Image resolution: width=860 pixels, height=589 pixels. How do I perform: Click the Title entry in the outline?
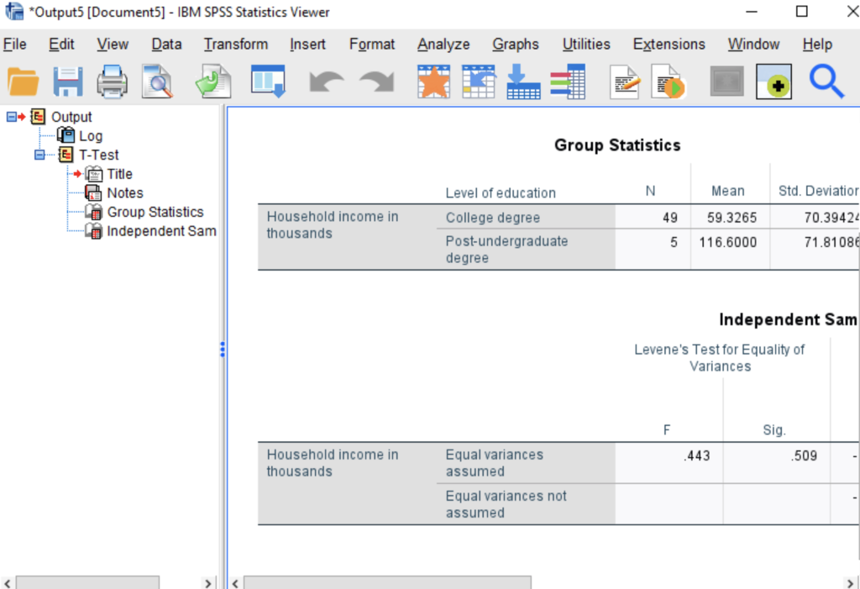(x=119, y=174)
